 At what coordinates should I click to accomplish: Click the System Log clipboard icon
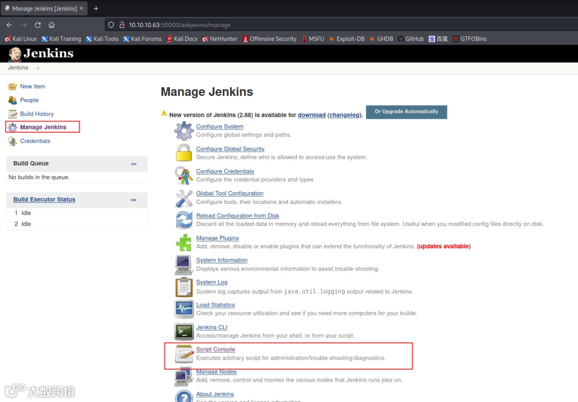click(184, 287)
